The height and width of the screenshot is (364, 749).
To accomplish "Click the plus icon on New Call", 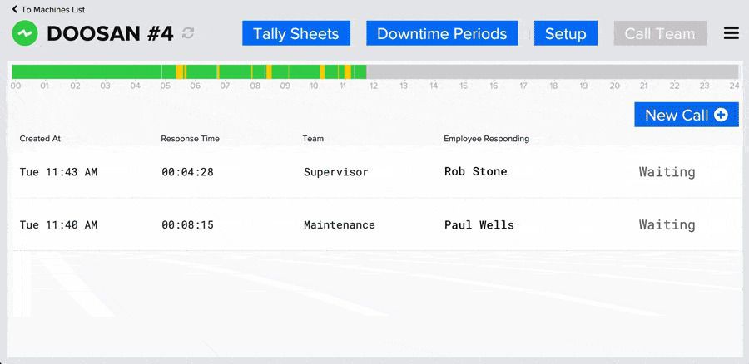I will 721,115.
